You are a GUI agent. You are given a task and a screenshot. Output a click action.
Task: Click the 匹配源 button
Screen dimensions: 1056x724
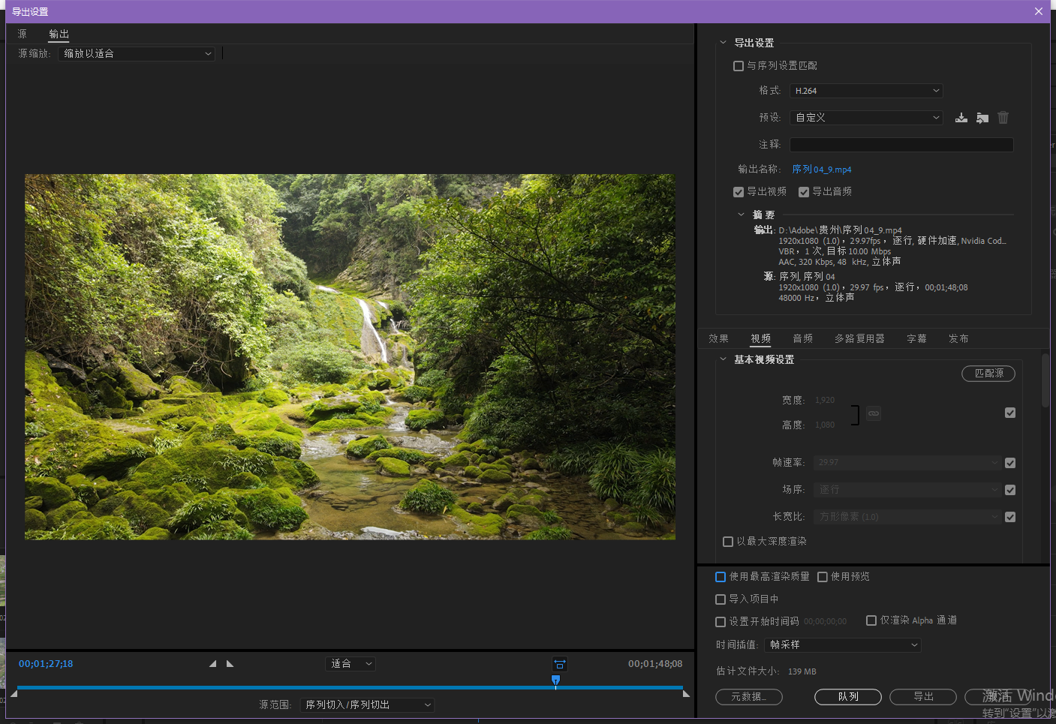click(988, 374)
